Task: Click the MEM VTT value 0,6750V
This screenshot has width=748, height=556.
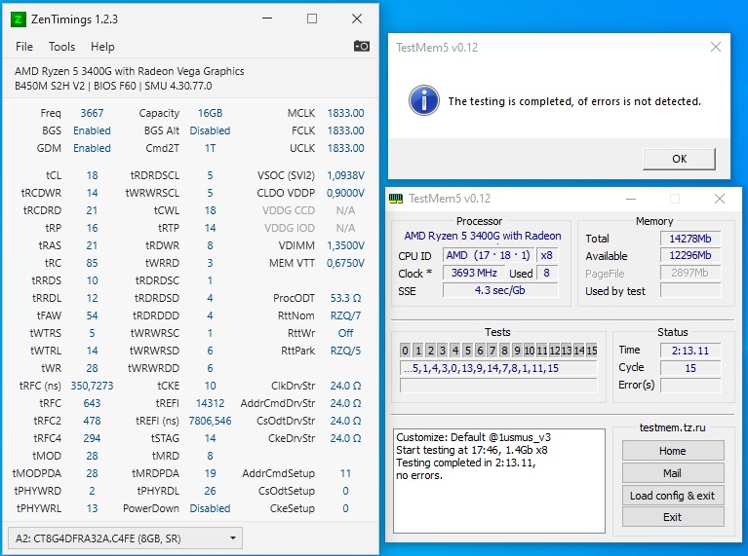Action: [345, 263]
